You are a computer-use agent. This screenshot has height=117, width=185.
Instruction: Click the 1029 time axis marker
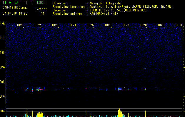coord(161,25)
